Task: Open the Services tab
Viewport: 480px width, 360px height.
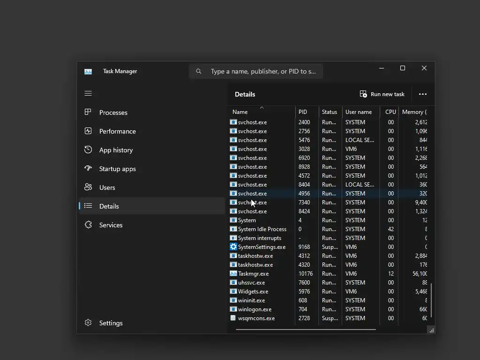Action: pyautogui.click(x=152, y=225)
